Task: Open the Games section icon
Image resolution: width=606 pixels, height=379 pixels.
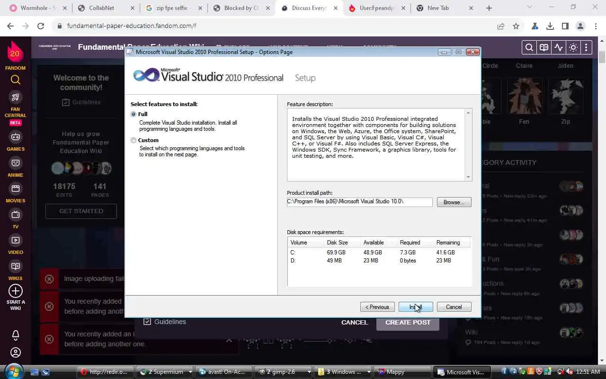Action: click(16, 137)
